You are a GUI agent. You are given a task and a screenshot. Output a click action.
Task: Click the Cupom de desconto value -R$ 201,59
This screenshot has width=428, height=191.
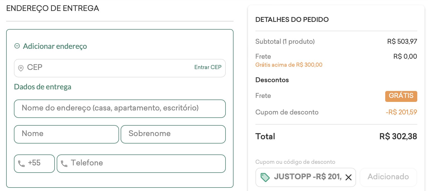401,112
